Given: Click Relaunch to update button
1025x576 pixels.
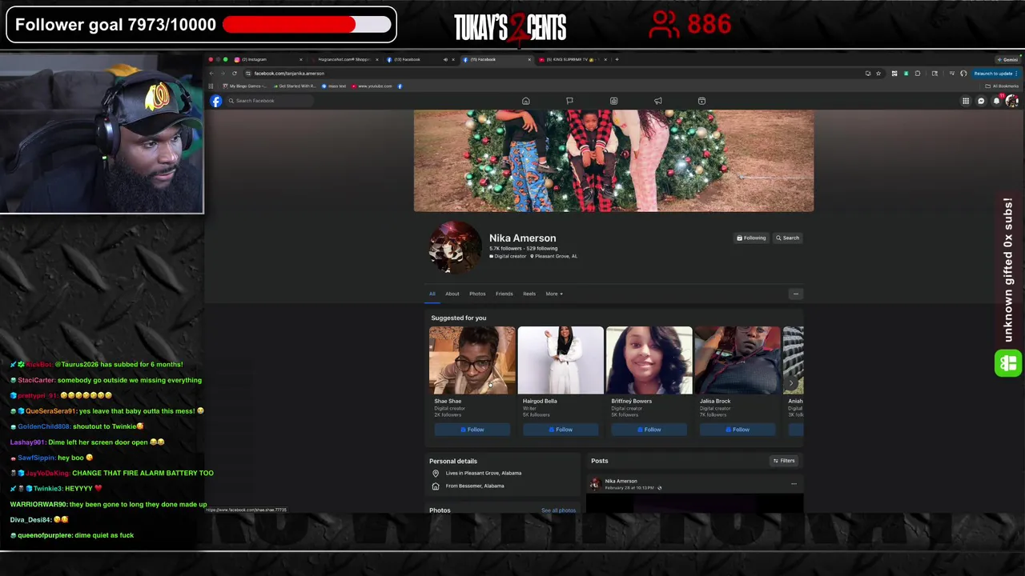Looking at the screenshot, I should pos(995,74).
